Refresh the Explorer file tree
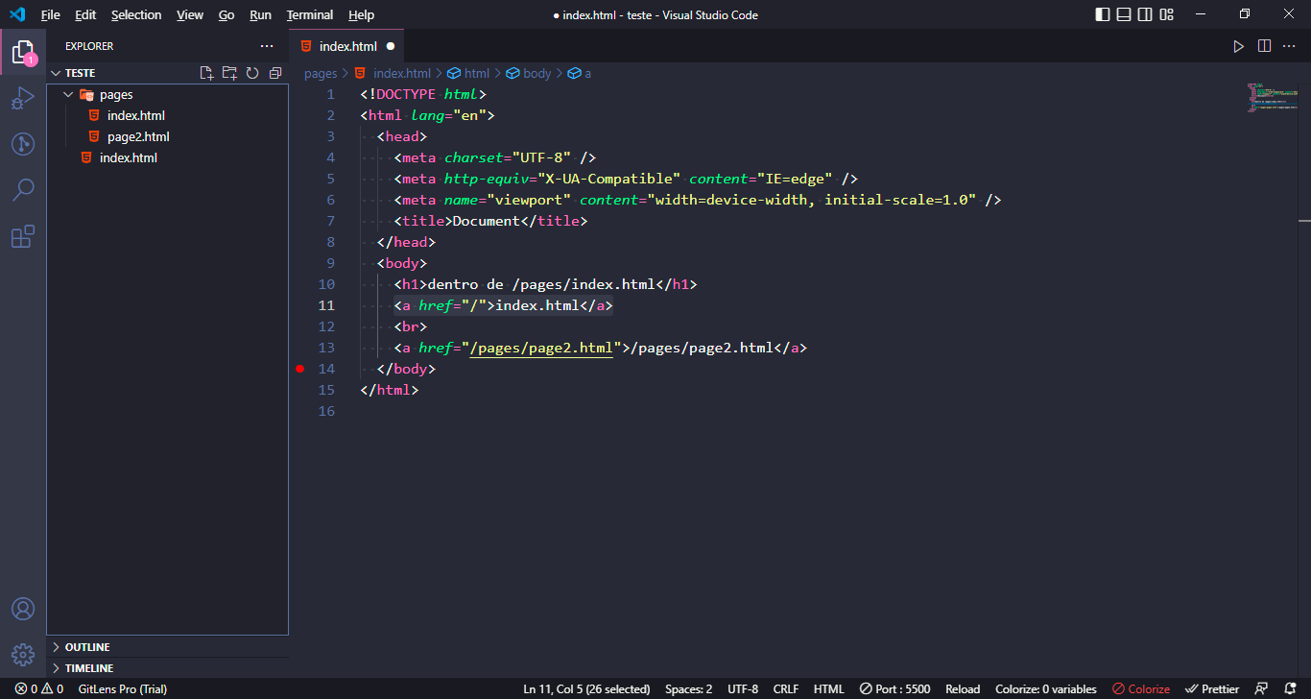The width and height of the screenshot is (1311, 699). (x=252, y=73)
